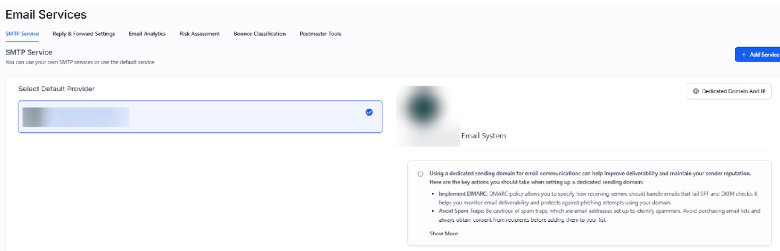Viewport: 780px width, 251px height.
Task: Open the Email Analytics tab
Action: pyautogui.click(x=147, y=34)
